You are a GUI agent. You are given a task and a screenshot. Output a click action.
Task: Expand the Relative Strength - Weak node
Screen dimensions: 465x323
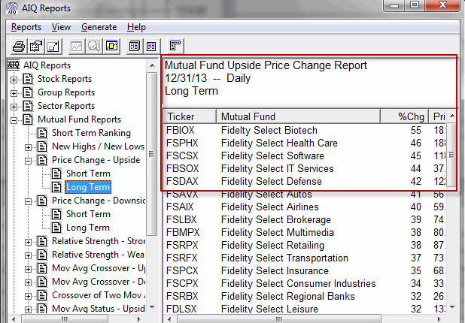[28, 255]
